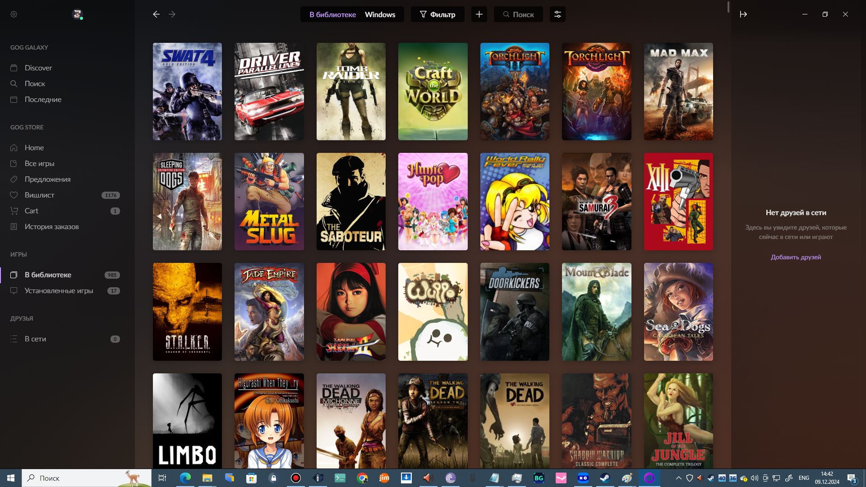Image resolution: width=866 pixels, height=487 pixels.
Task: Select Windows platform tab filter
Action: [x=379, y=14]
